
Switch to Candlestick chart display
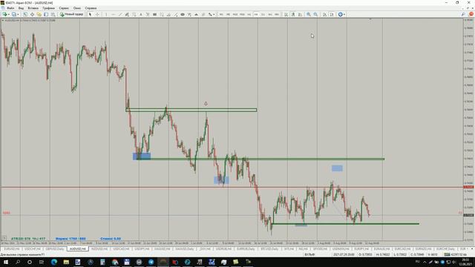tap(293, 14)
